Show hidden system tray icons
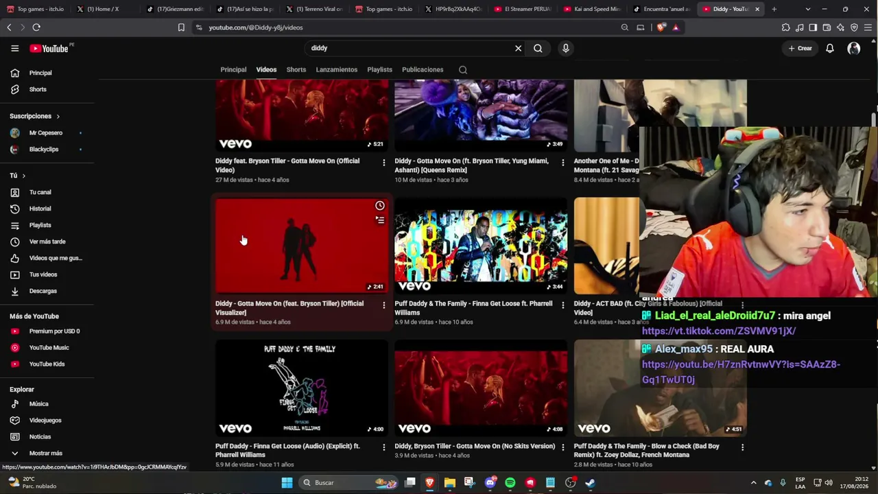Screen dimensions: 878x494 [753, 482]
